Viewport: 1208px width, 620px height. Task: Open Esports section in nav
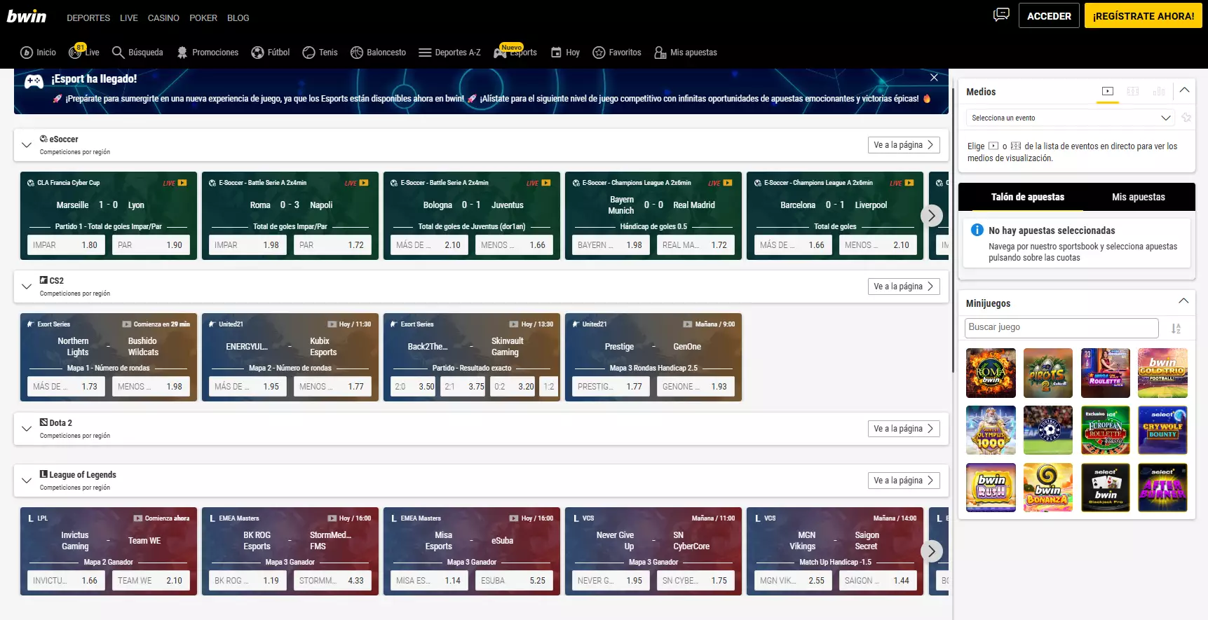pyautogui.click(x=515, y=53)
